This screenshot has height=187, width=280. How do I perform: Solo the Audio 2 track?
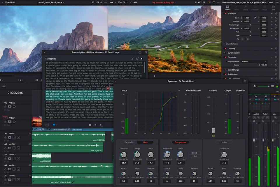click(x=14, y=148)
